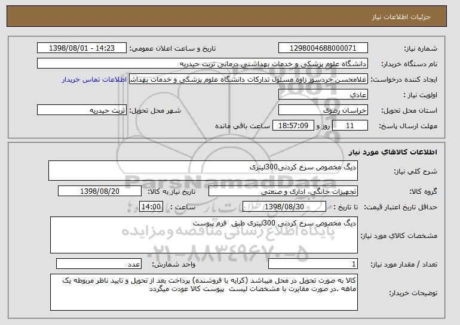Click the quantity field showing 1

pyautogui.click(x=313, y=264)
